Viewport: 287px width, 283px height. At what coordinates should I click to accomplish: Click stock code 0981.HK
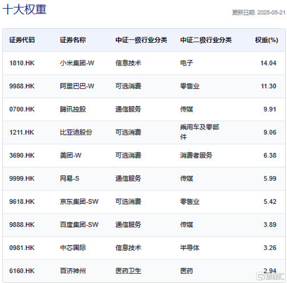coord(22,248)
